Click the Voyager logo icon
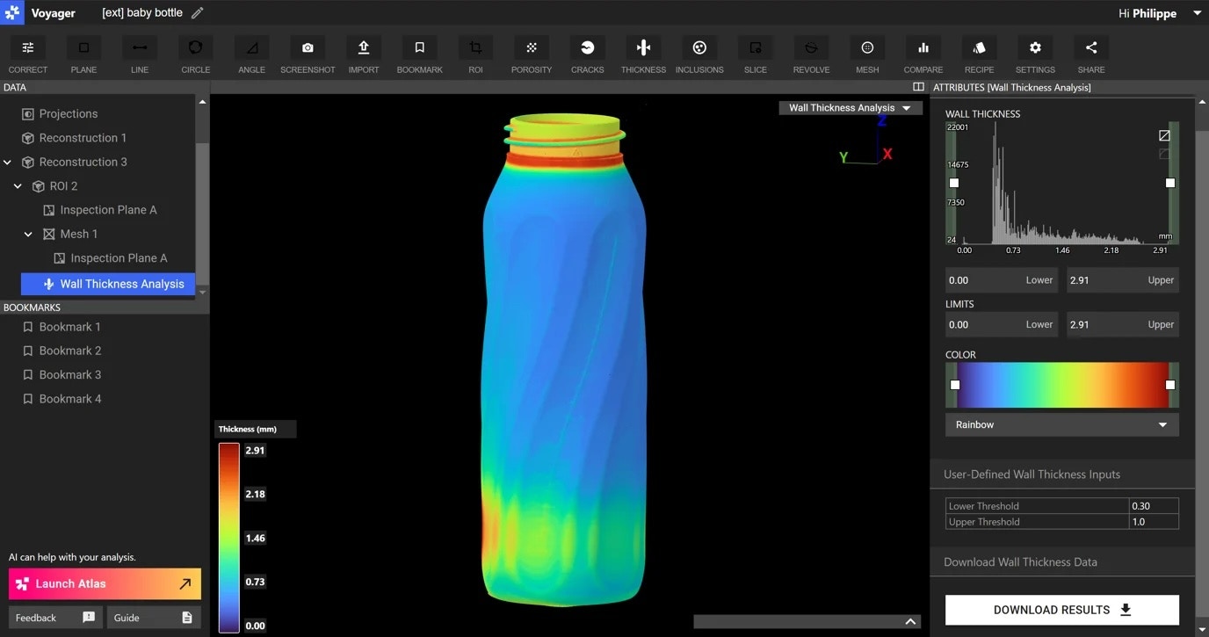Image resolution: width=1209 pixels, height=637 pixels. pyautogui.click(x=12, y=12)
